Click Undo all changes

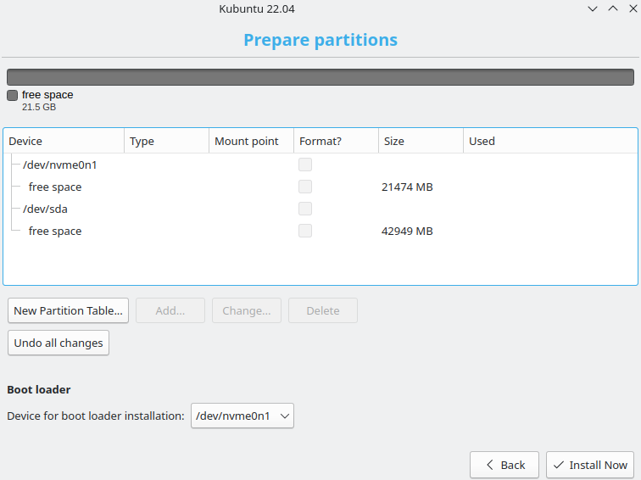[59, 343]
